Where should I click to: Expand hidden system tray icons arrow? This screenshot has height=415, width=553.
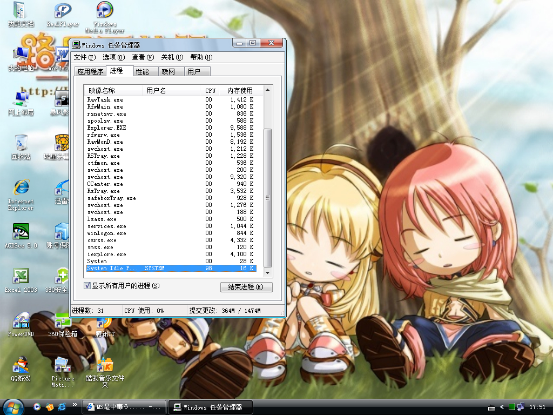pyautogui.click(x=502, y=407)
